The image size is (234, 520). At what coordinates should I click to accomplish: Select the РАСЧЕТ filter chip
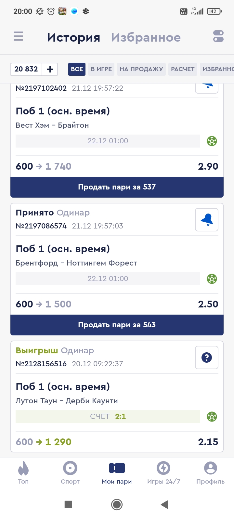[x=183, y=69]
